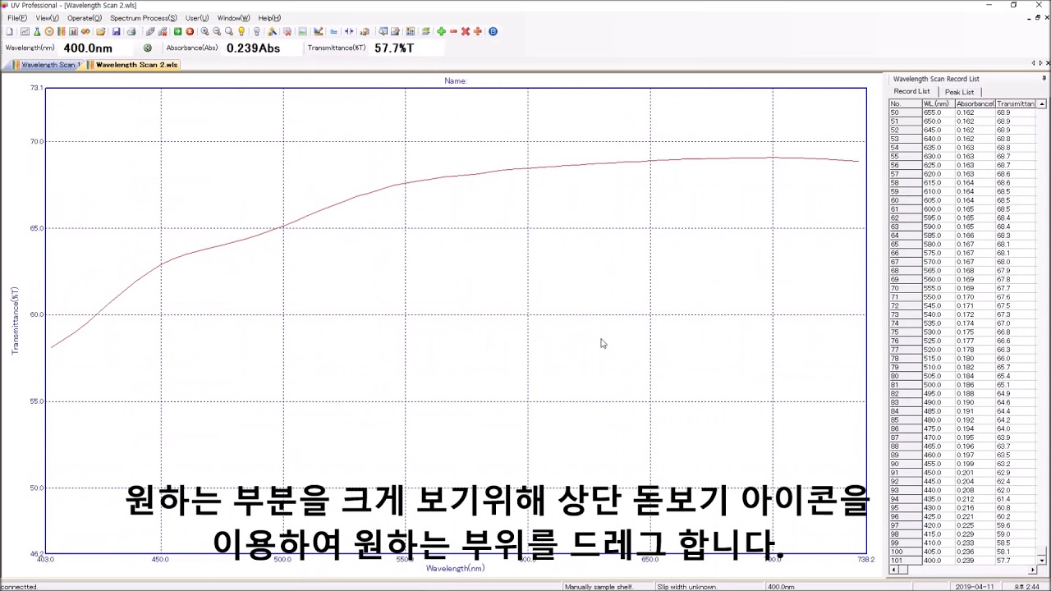Click record list scroll down arrow
The height and width of the screenshot is (591, 1051).
[1042, 560]
